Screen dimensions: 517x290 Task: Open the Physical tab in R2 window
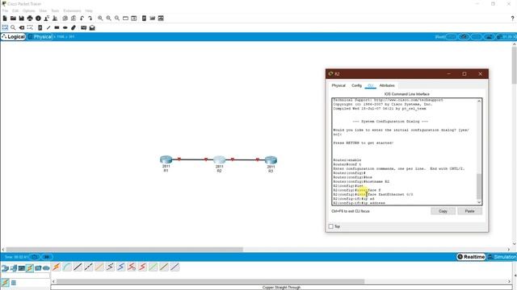point(338,85)
